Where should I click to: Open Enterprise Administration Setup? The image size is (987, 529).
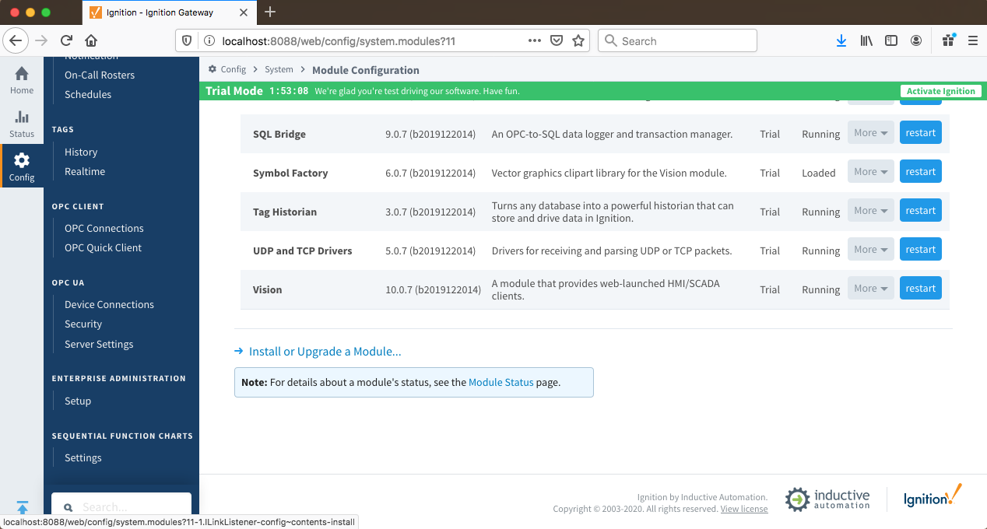tap(78, 401)
